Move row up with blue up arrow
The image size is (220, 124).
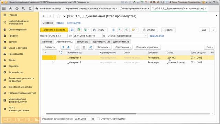63,47
